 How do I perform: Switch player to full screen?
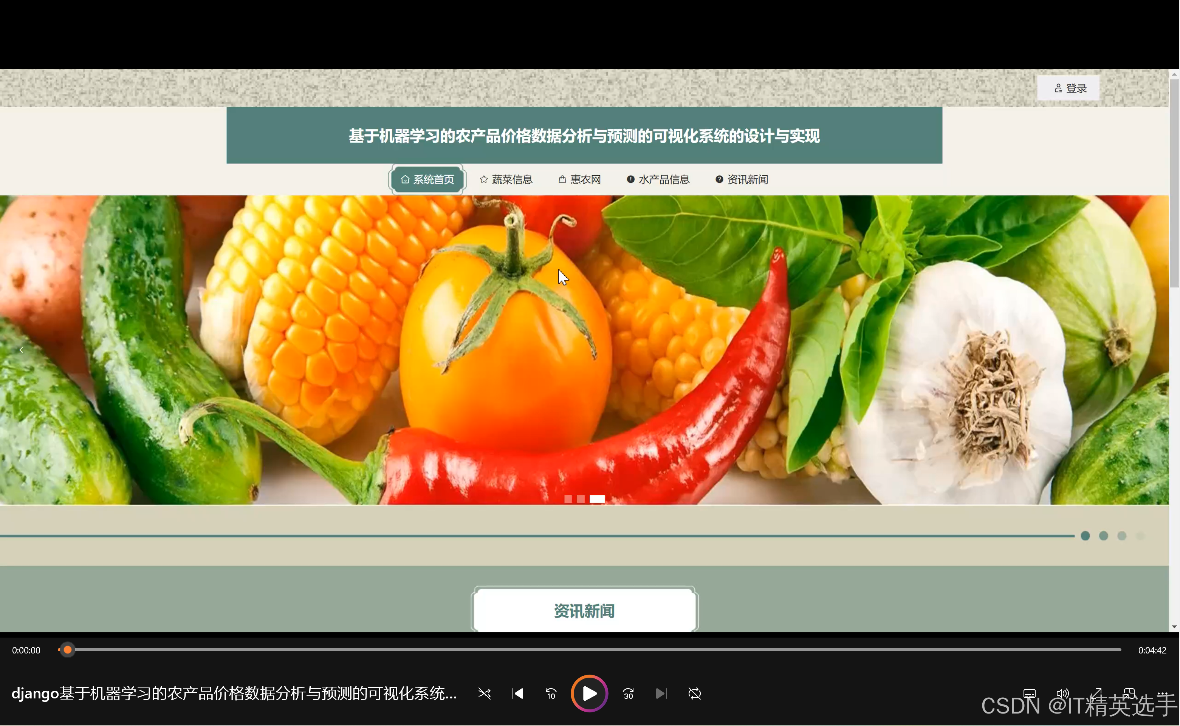[1096, 694]
